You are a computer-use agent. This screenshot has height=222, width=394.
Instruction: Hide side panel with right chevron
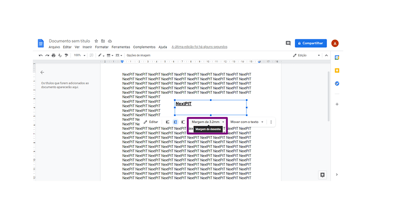(337, 175)
